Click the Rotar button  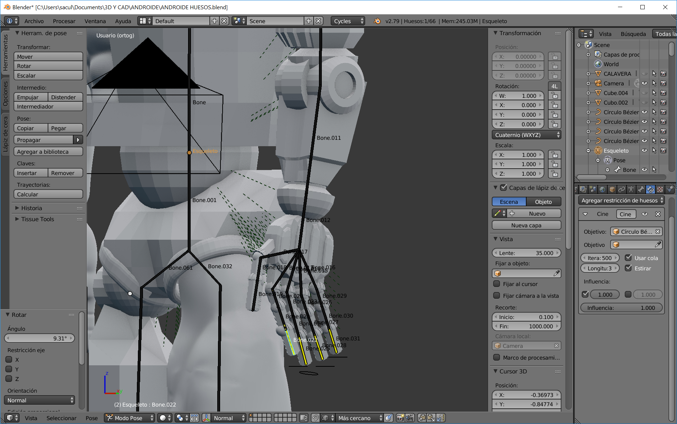click(x=48, y=66)
